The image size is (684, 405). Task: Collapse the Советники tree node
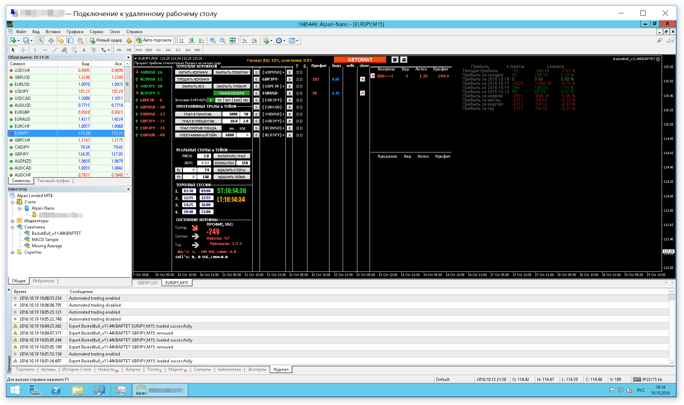(x=13, y=227)
